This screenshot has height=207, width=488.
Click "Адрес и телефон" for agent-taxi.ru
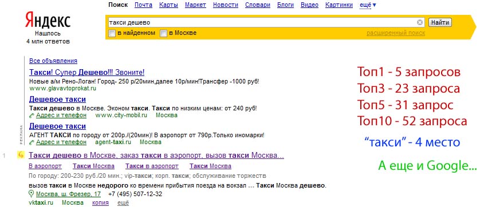point(61,142)
